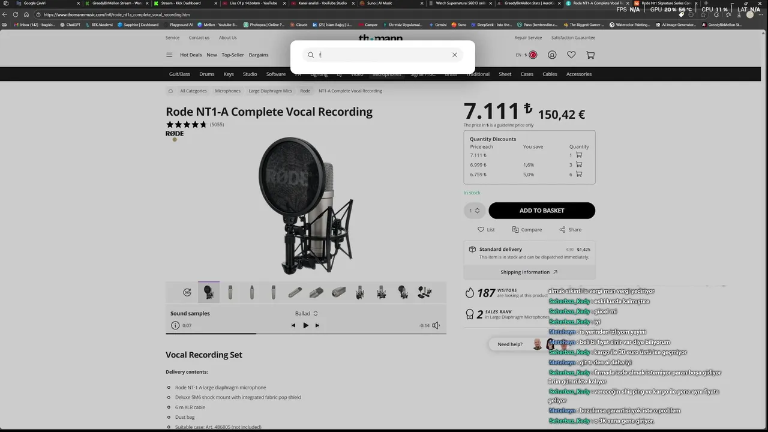
Task: Click About Us link
Action: pyautogui.click(x=227, y=37)
